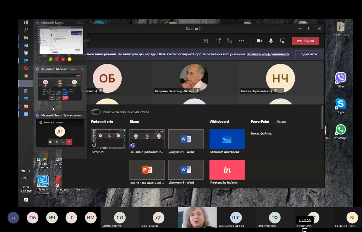Click the Teams taskbar icon
The height and width of the screenshot is (232, 362).
(x=26, y=83)
